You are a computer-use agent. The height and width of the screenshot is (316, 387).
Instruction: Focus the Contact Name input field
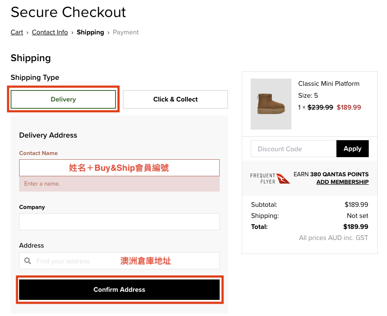point(119,168)
